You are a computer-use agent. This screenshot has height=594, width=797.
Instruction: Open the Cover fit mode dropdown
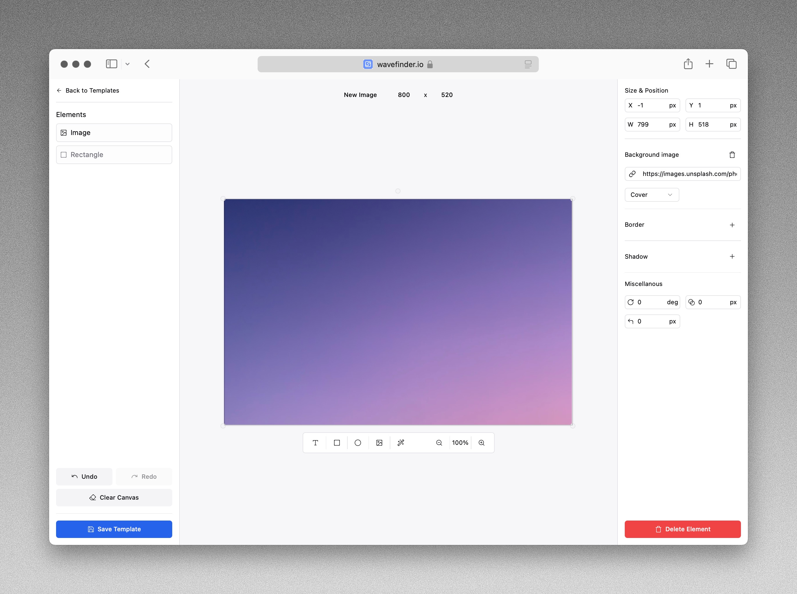click(652, 195)
